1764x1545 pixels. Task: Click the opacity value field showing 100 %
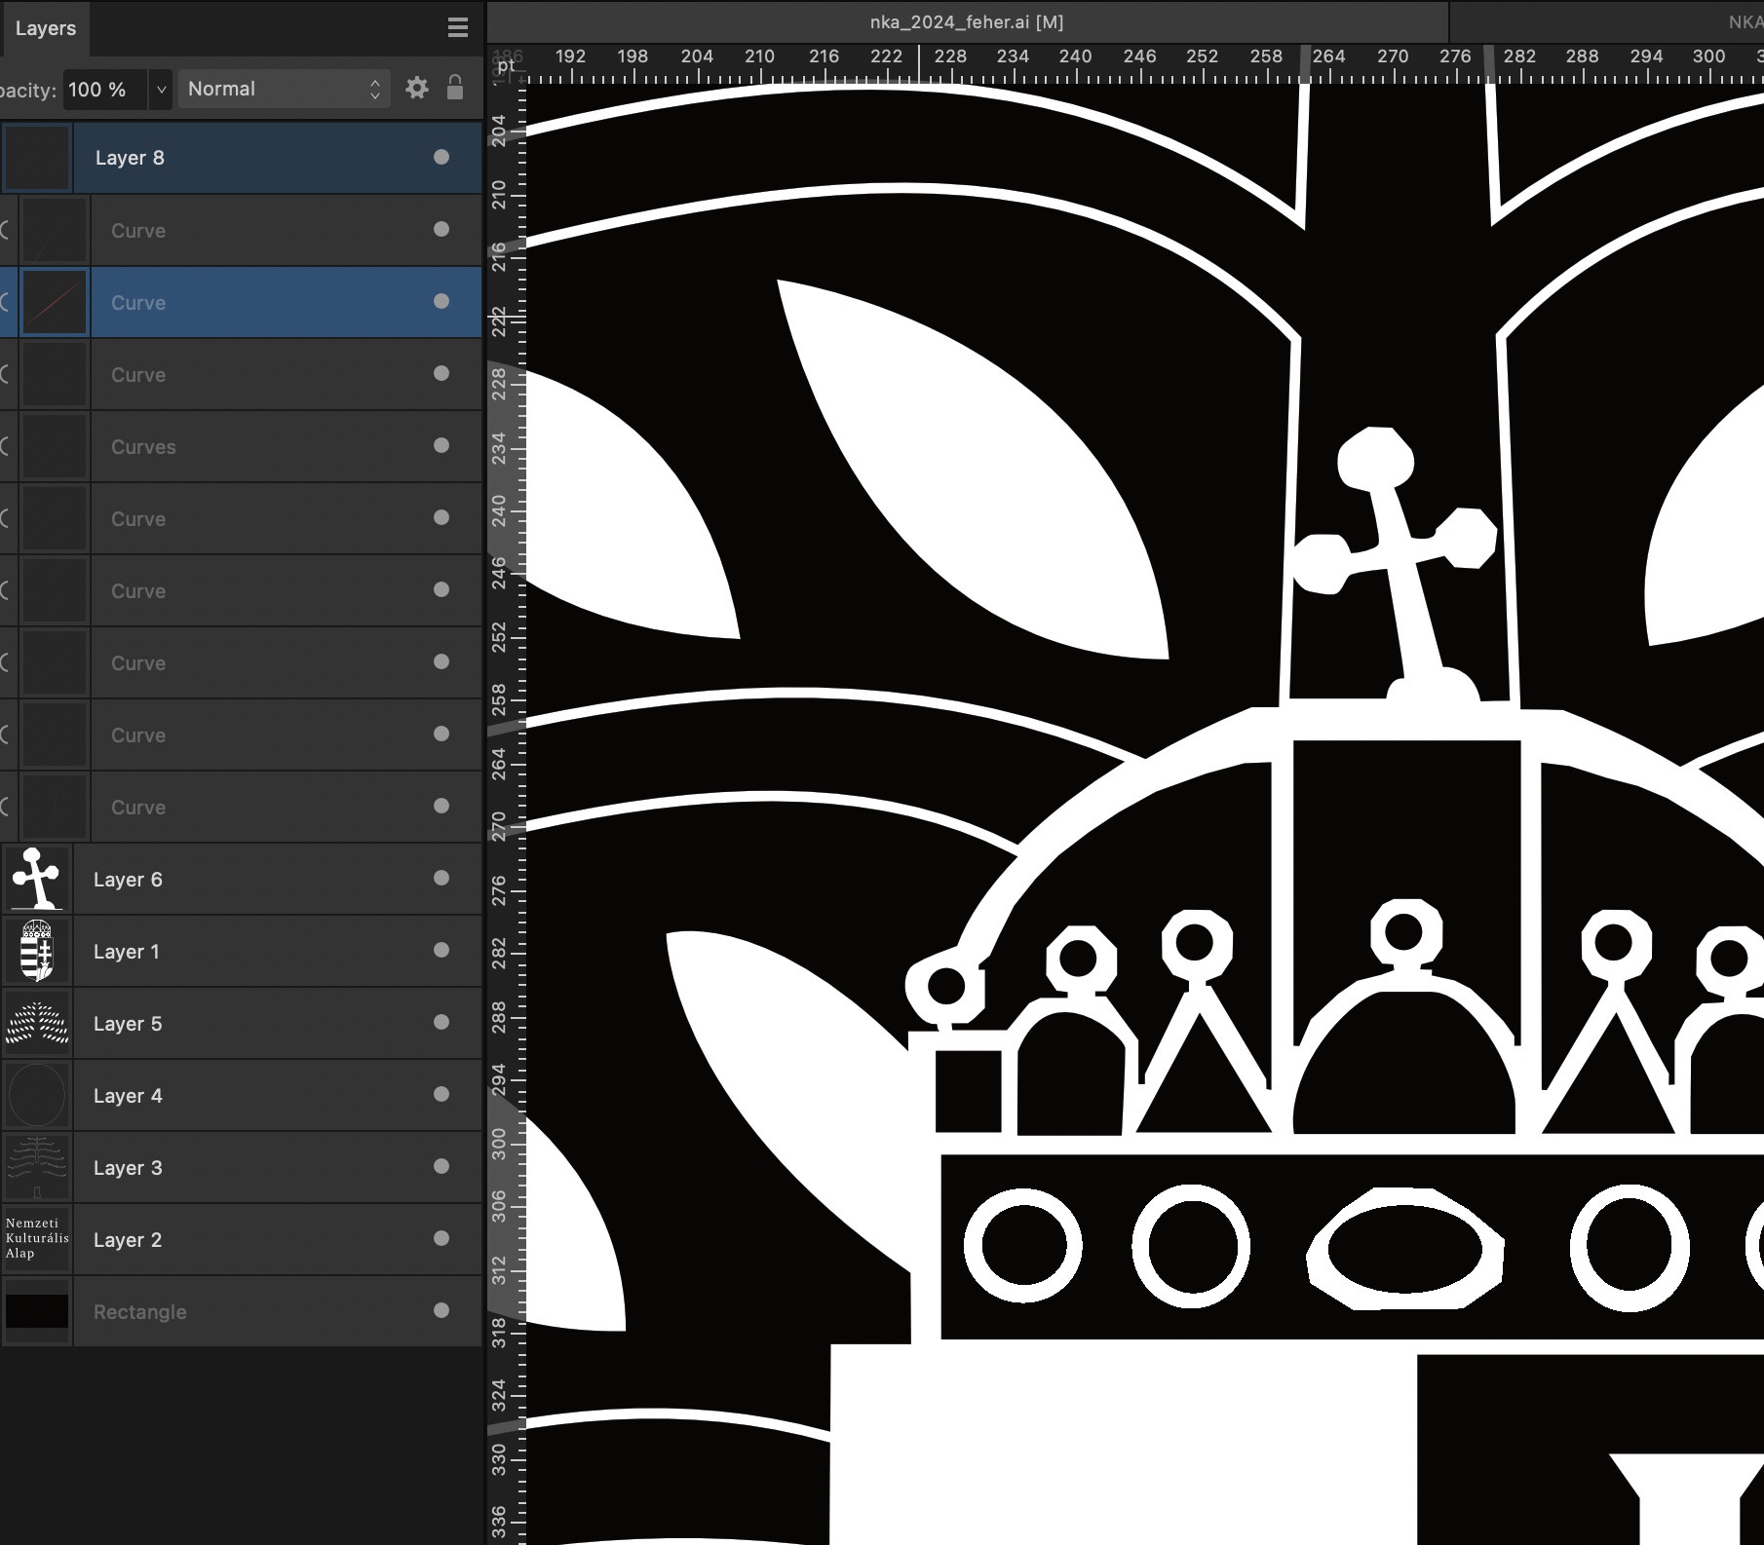[x=105, y=90]
